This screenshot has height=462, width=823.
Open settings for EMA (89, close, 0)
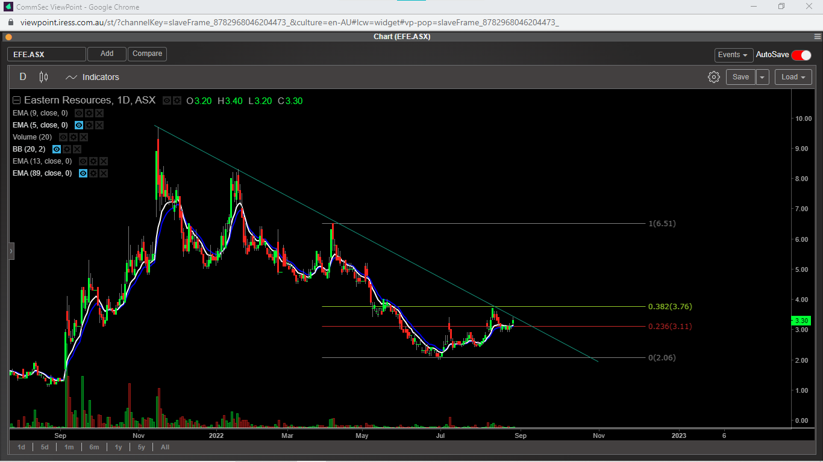(x=93, y=173)
